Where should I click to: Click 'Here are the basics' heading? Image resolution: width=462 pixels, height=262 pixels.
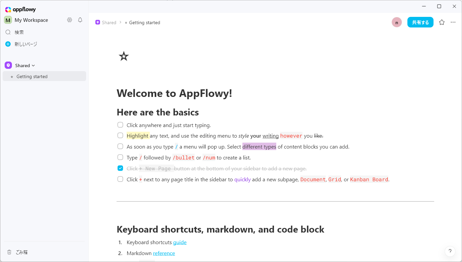tap(158, 112)
